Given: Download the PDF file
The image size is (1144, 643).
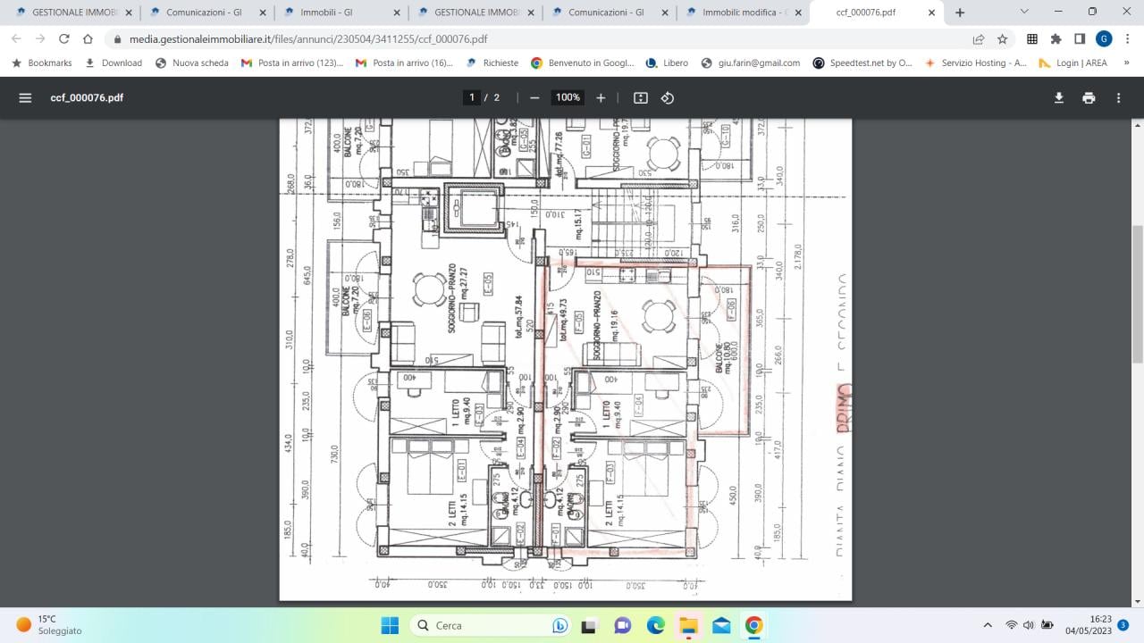Looking at the screenshot, I should click(1058, 97).
